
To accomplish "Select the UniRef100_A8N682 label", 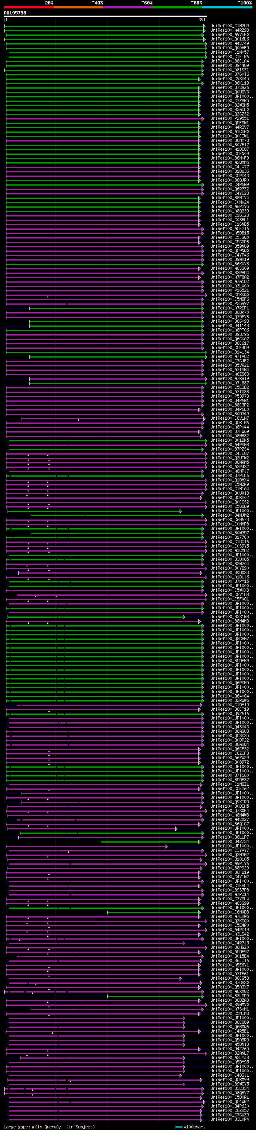I will tap(230, 436).
